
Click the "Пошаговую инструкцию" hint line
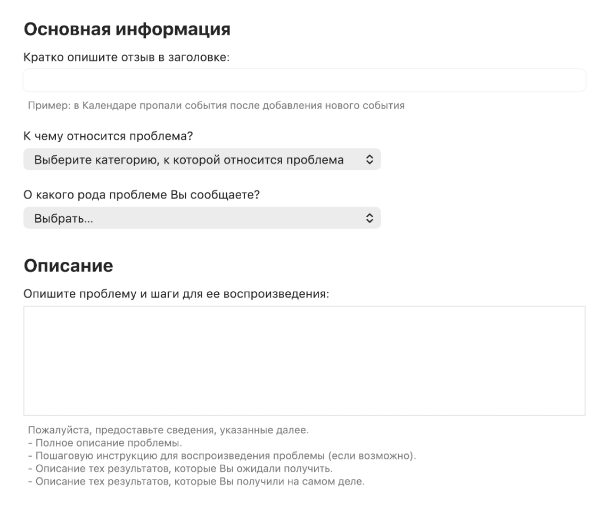pos(222,456)
